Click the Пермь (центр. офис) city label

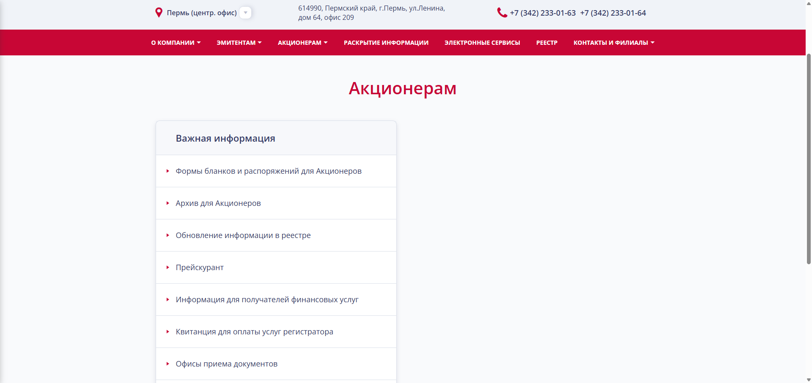pyautogui.click(x=202, y=13)
